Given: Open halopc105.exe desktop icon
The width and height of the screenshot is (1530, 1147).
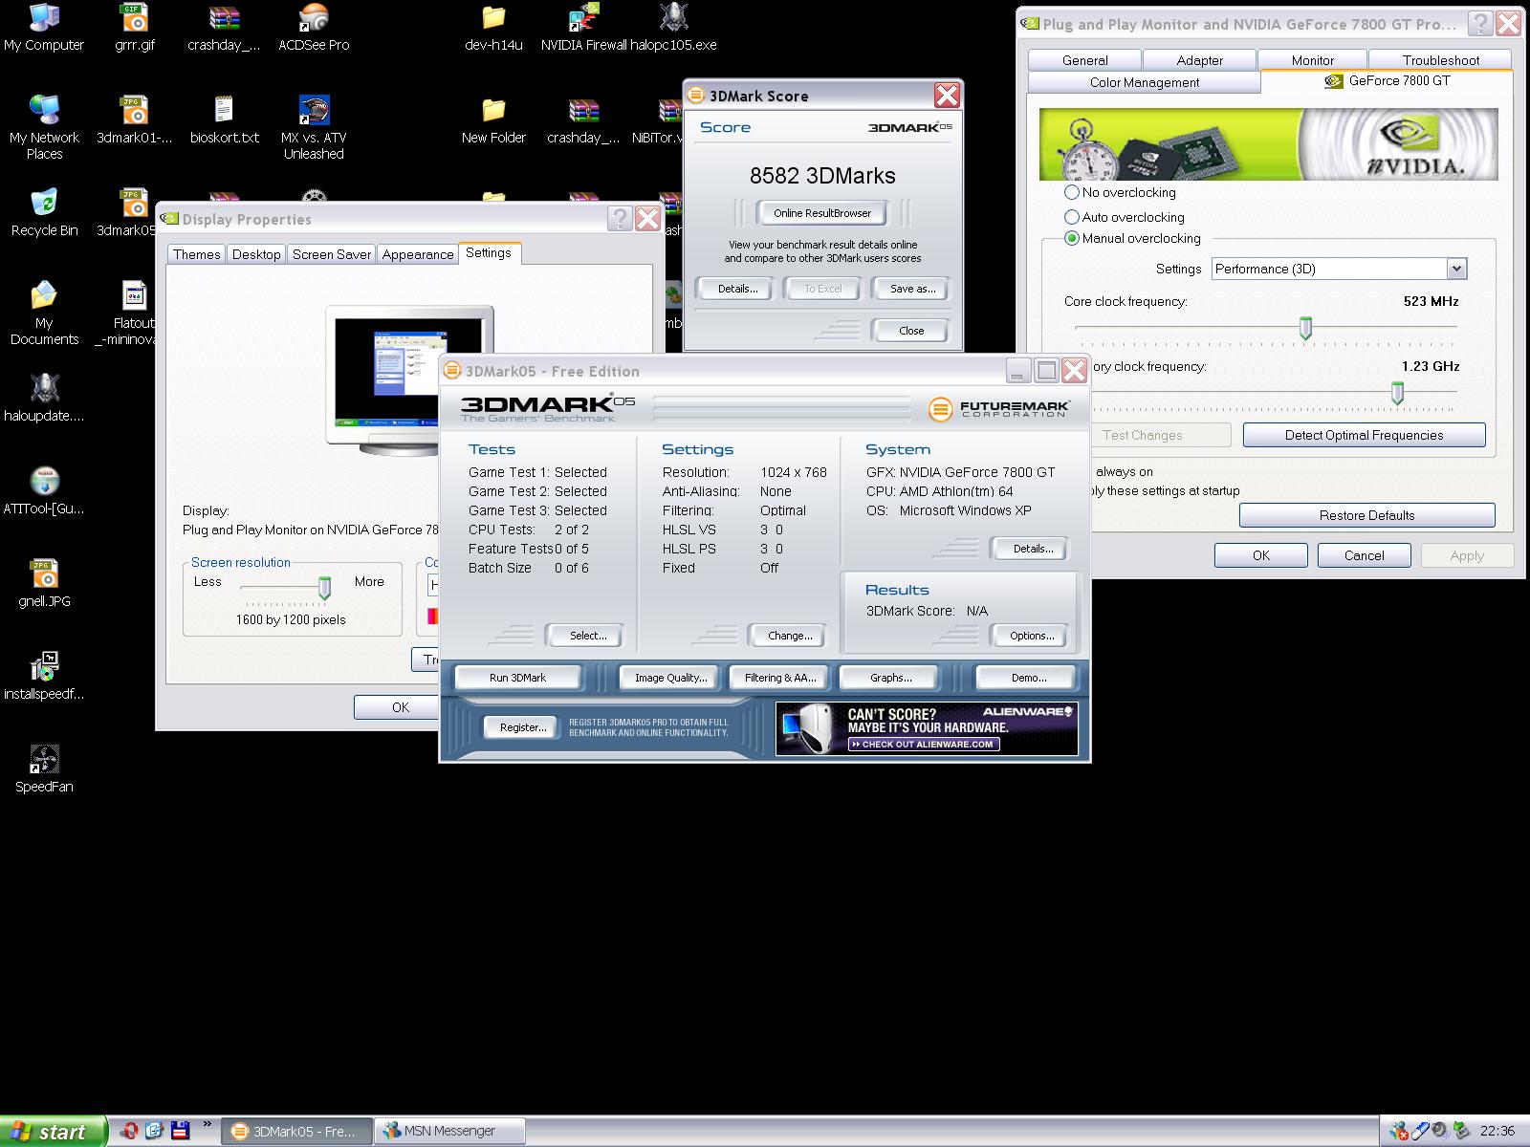Looking at the screenshot, I should pyautogui.click(x=673, y=28).
